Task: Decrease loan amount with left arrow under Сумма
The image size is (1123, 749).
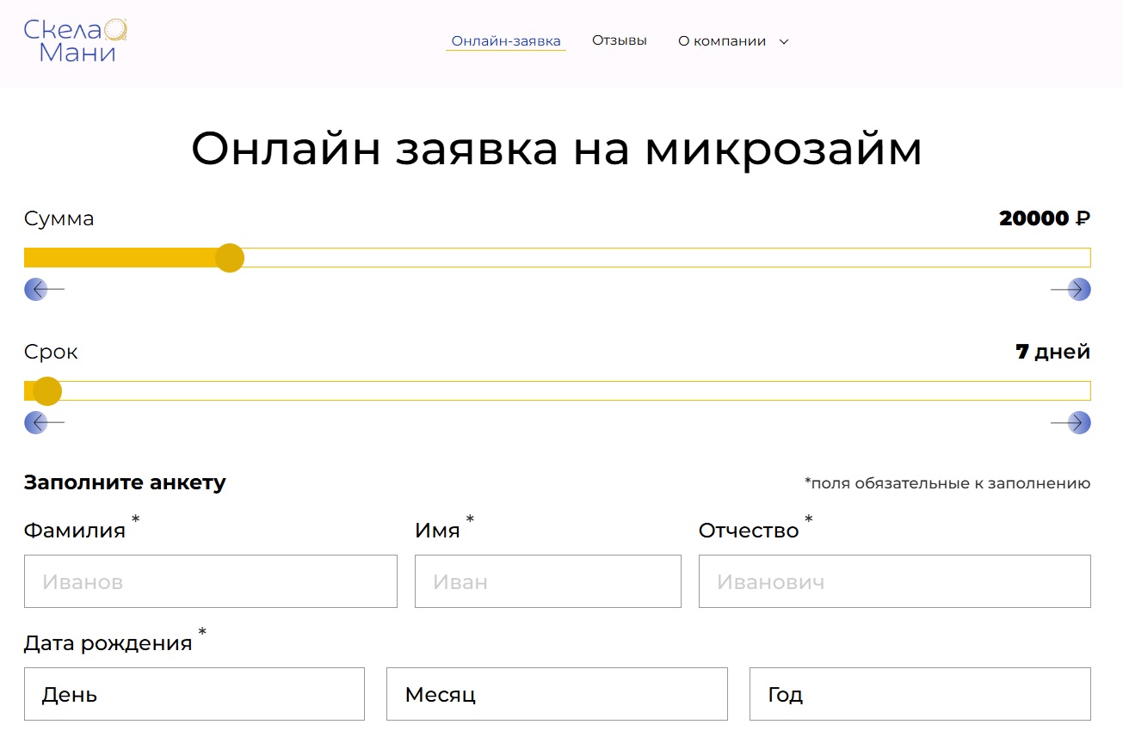Action: tap(44, 290)
